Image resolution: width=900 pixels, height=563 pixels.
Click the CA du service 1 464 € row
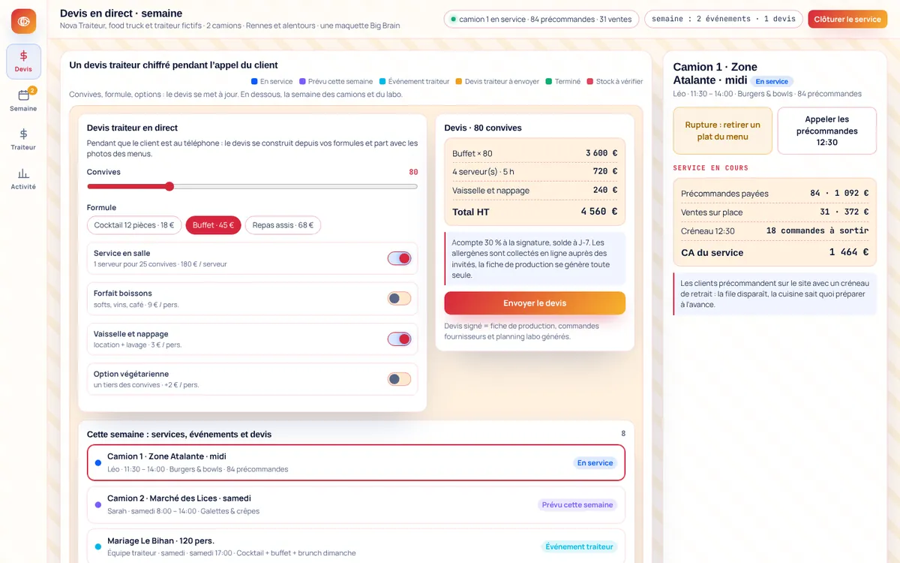click(775, 252)
